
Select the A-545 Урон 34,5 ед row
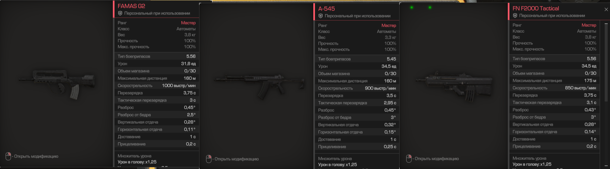click(x=357, y=66)
